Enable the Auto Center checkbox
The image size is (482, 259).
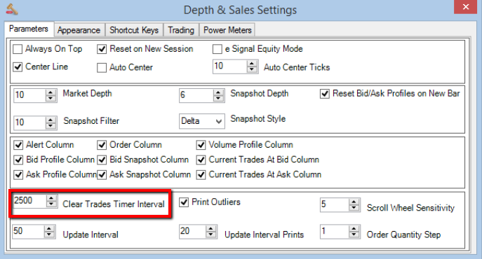click(102, 67)
